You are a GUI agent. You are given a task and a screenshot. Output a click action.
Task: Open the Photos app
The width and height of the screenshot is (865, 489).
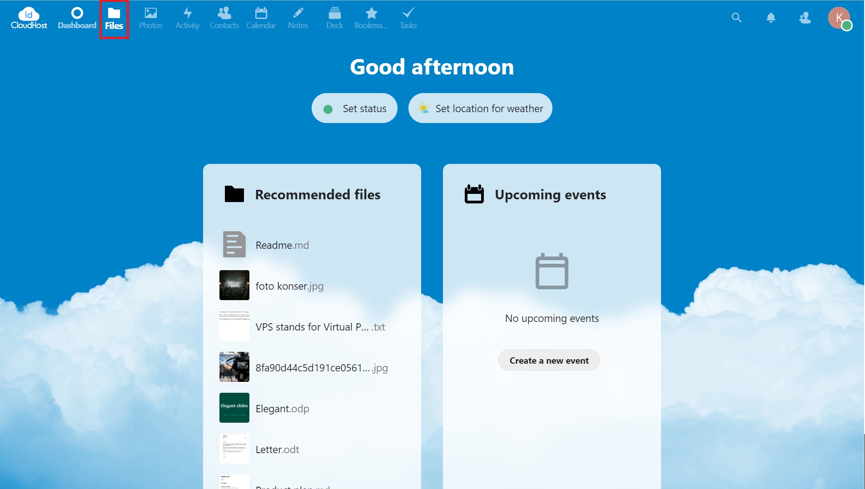click(x=150, y=19)
